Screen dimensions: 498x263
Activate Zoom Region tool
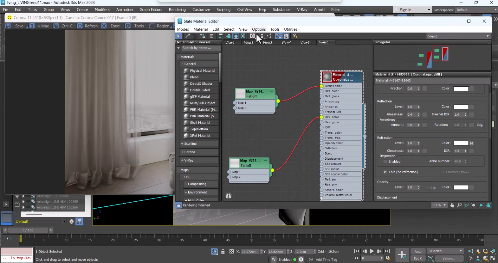tap(466, 205)
